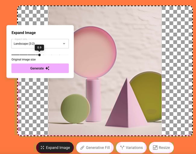Click the expand arrows icon on Expand Image
This screenshot has width=196, height=154.
coord(43,147)
